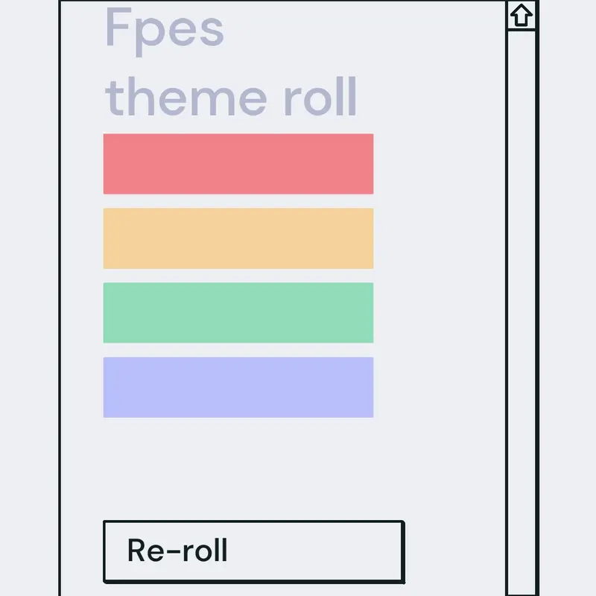
Task: Click the vertical scrollbar track
Action: [x=521, y=313]
